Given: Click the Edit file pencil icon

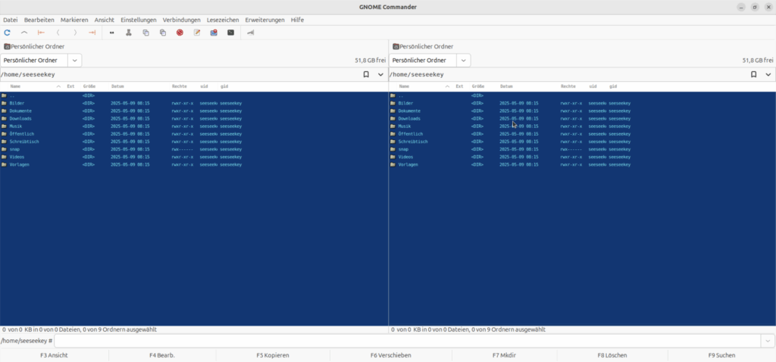Looking at the screenshot, I should [197, 33].
